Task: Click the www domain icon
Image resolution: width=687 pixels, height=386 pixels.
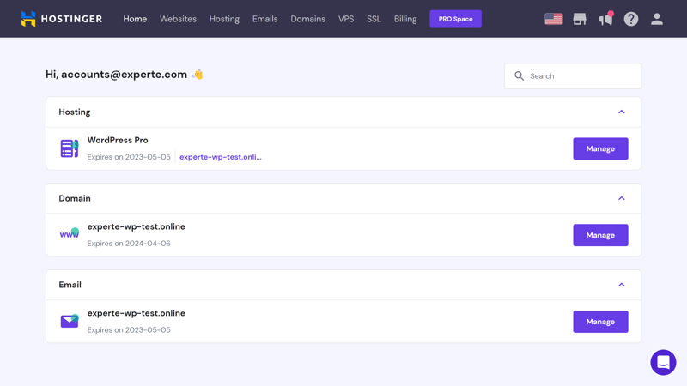Action: pos(70,233)
